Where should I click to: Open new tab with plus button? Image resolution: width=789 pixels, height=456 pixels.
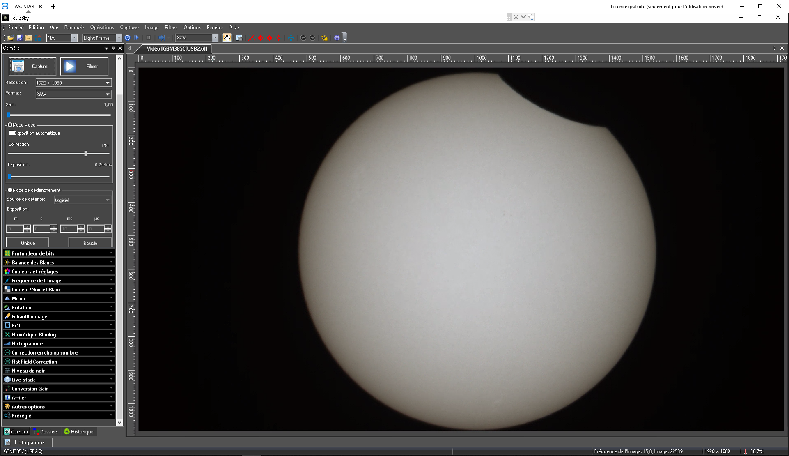point(53,6)
